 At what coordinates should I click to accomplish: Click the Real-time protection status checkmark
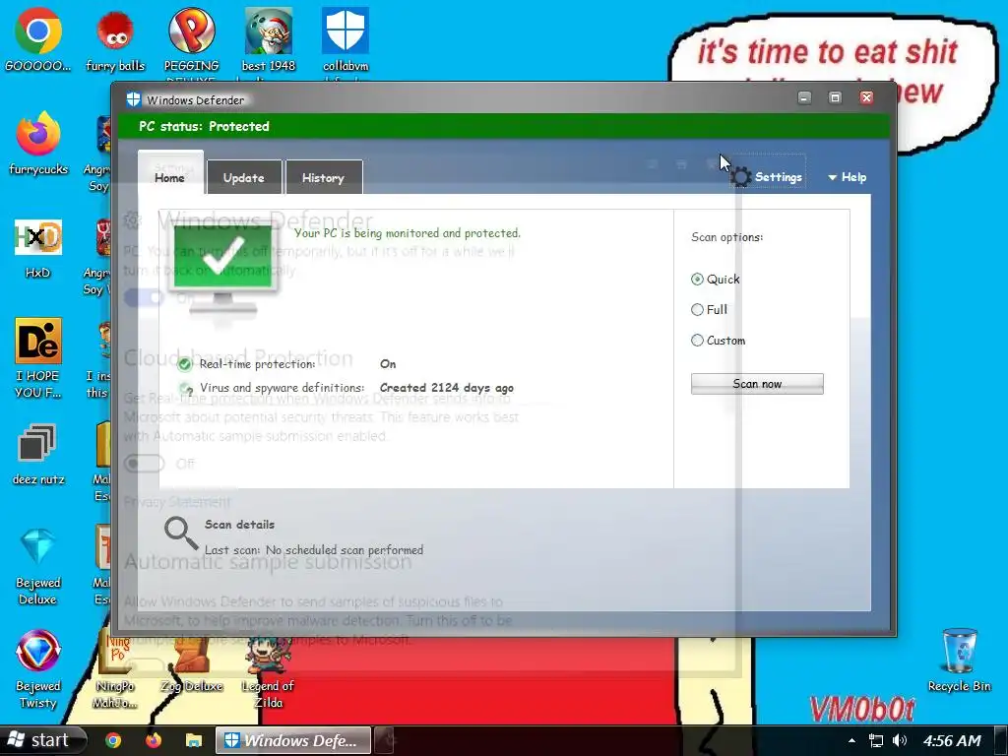tap(185, 364)
